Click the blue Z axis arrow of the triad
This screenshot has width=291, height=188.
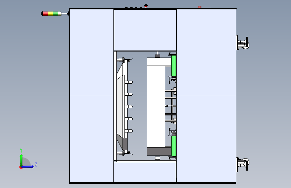pos(28,167)
